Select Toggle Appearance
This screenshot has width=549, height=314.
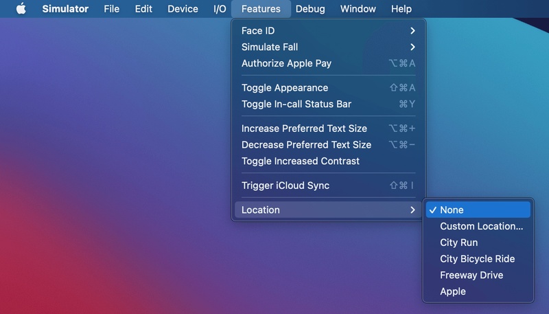tap(328, 88)
